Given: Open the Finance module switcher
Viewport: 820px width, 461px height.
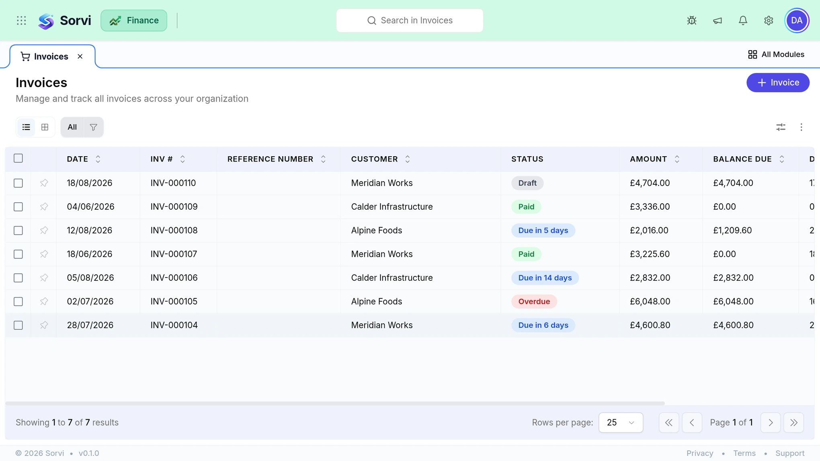Looking at the screenshot, I should (134, 20).
